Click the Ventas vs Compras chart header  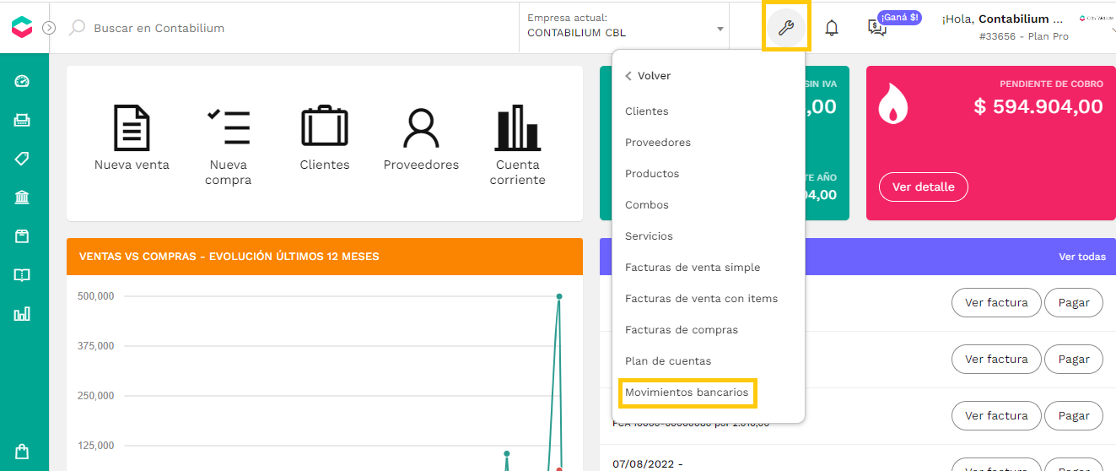click(x=325, y=256)
